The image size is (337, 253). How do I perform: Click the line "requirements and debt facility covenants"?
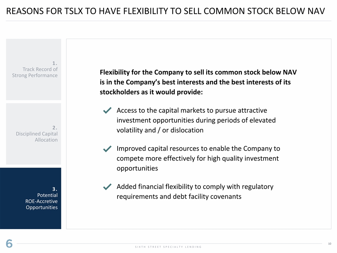click(x=179, y=196)
